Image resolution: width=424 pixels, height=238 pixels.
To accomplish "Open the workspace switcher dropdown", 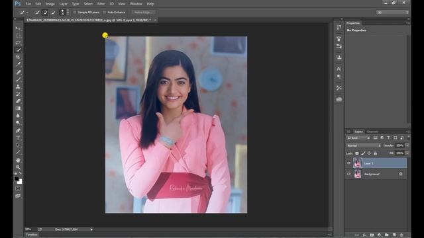I will coord(392,13).
